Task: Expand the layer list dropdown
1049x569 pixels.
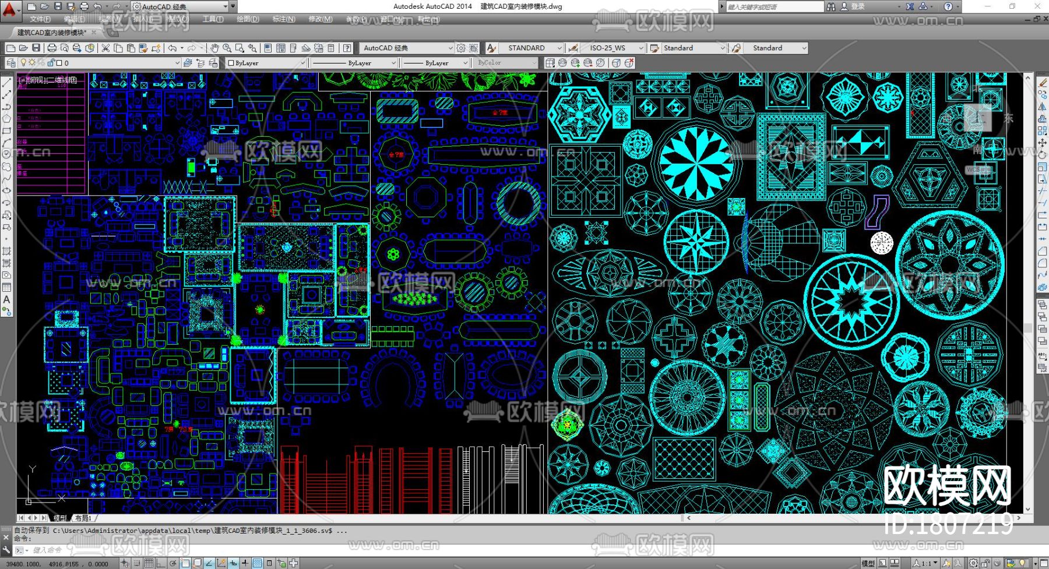Action: (x=177, y=63)
